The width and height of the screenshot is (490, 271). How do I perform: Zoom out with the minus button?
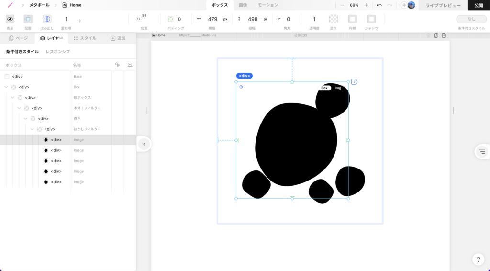[x=343, y=5]
